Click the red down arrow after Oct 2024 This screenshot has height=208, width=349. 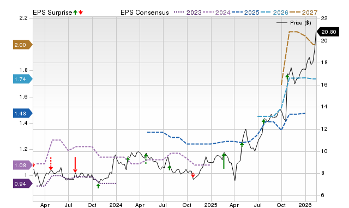coord(193,175)
